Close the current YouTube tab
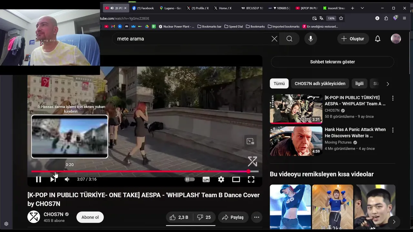 125,8
